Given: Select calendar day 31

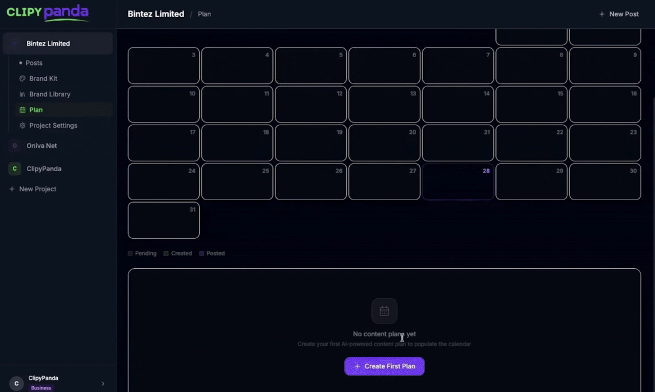Looking at the screenshot, I should 163,220.
